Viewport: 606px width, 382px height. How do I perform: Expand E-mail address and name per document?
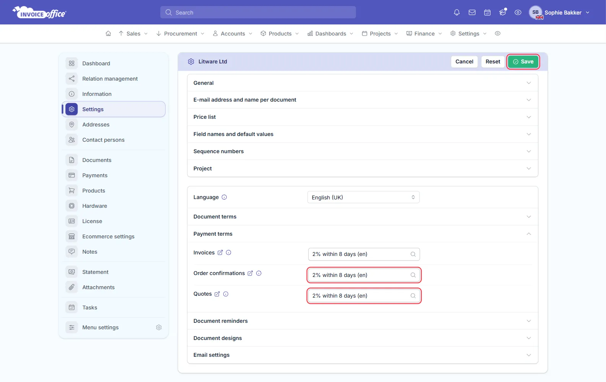pos(362,100)
